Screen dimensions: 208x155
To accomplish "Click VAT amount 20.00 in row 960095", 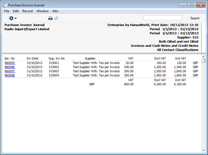I will (x=130, y=63).
